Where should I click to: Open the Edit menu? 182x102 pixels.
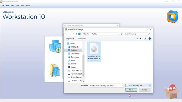point(7,6)
